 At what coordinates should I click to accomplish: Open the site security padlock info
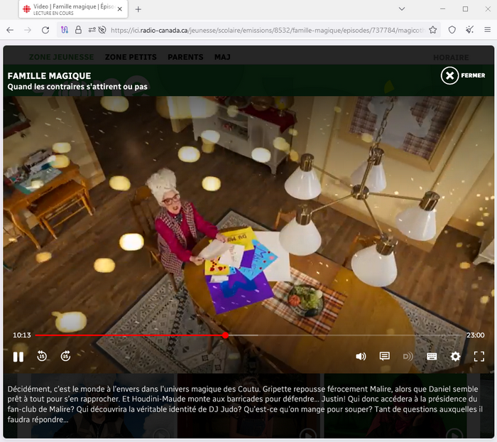click(x=78, y=30)
